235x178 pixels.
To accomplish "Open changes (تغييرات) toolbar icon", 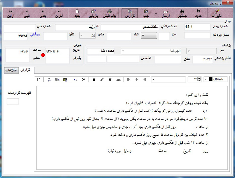I will tap(216, 13).
